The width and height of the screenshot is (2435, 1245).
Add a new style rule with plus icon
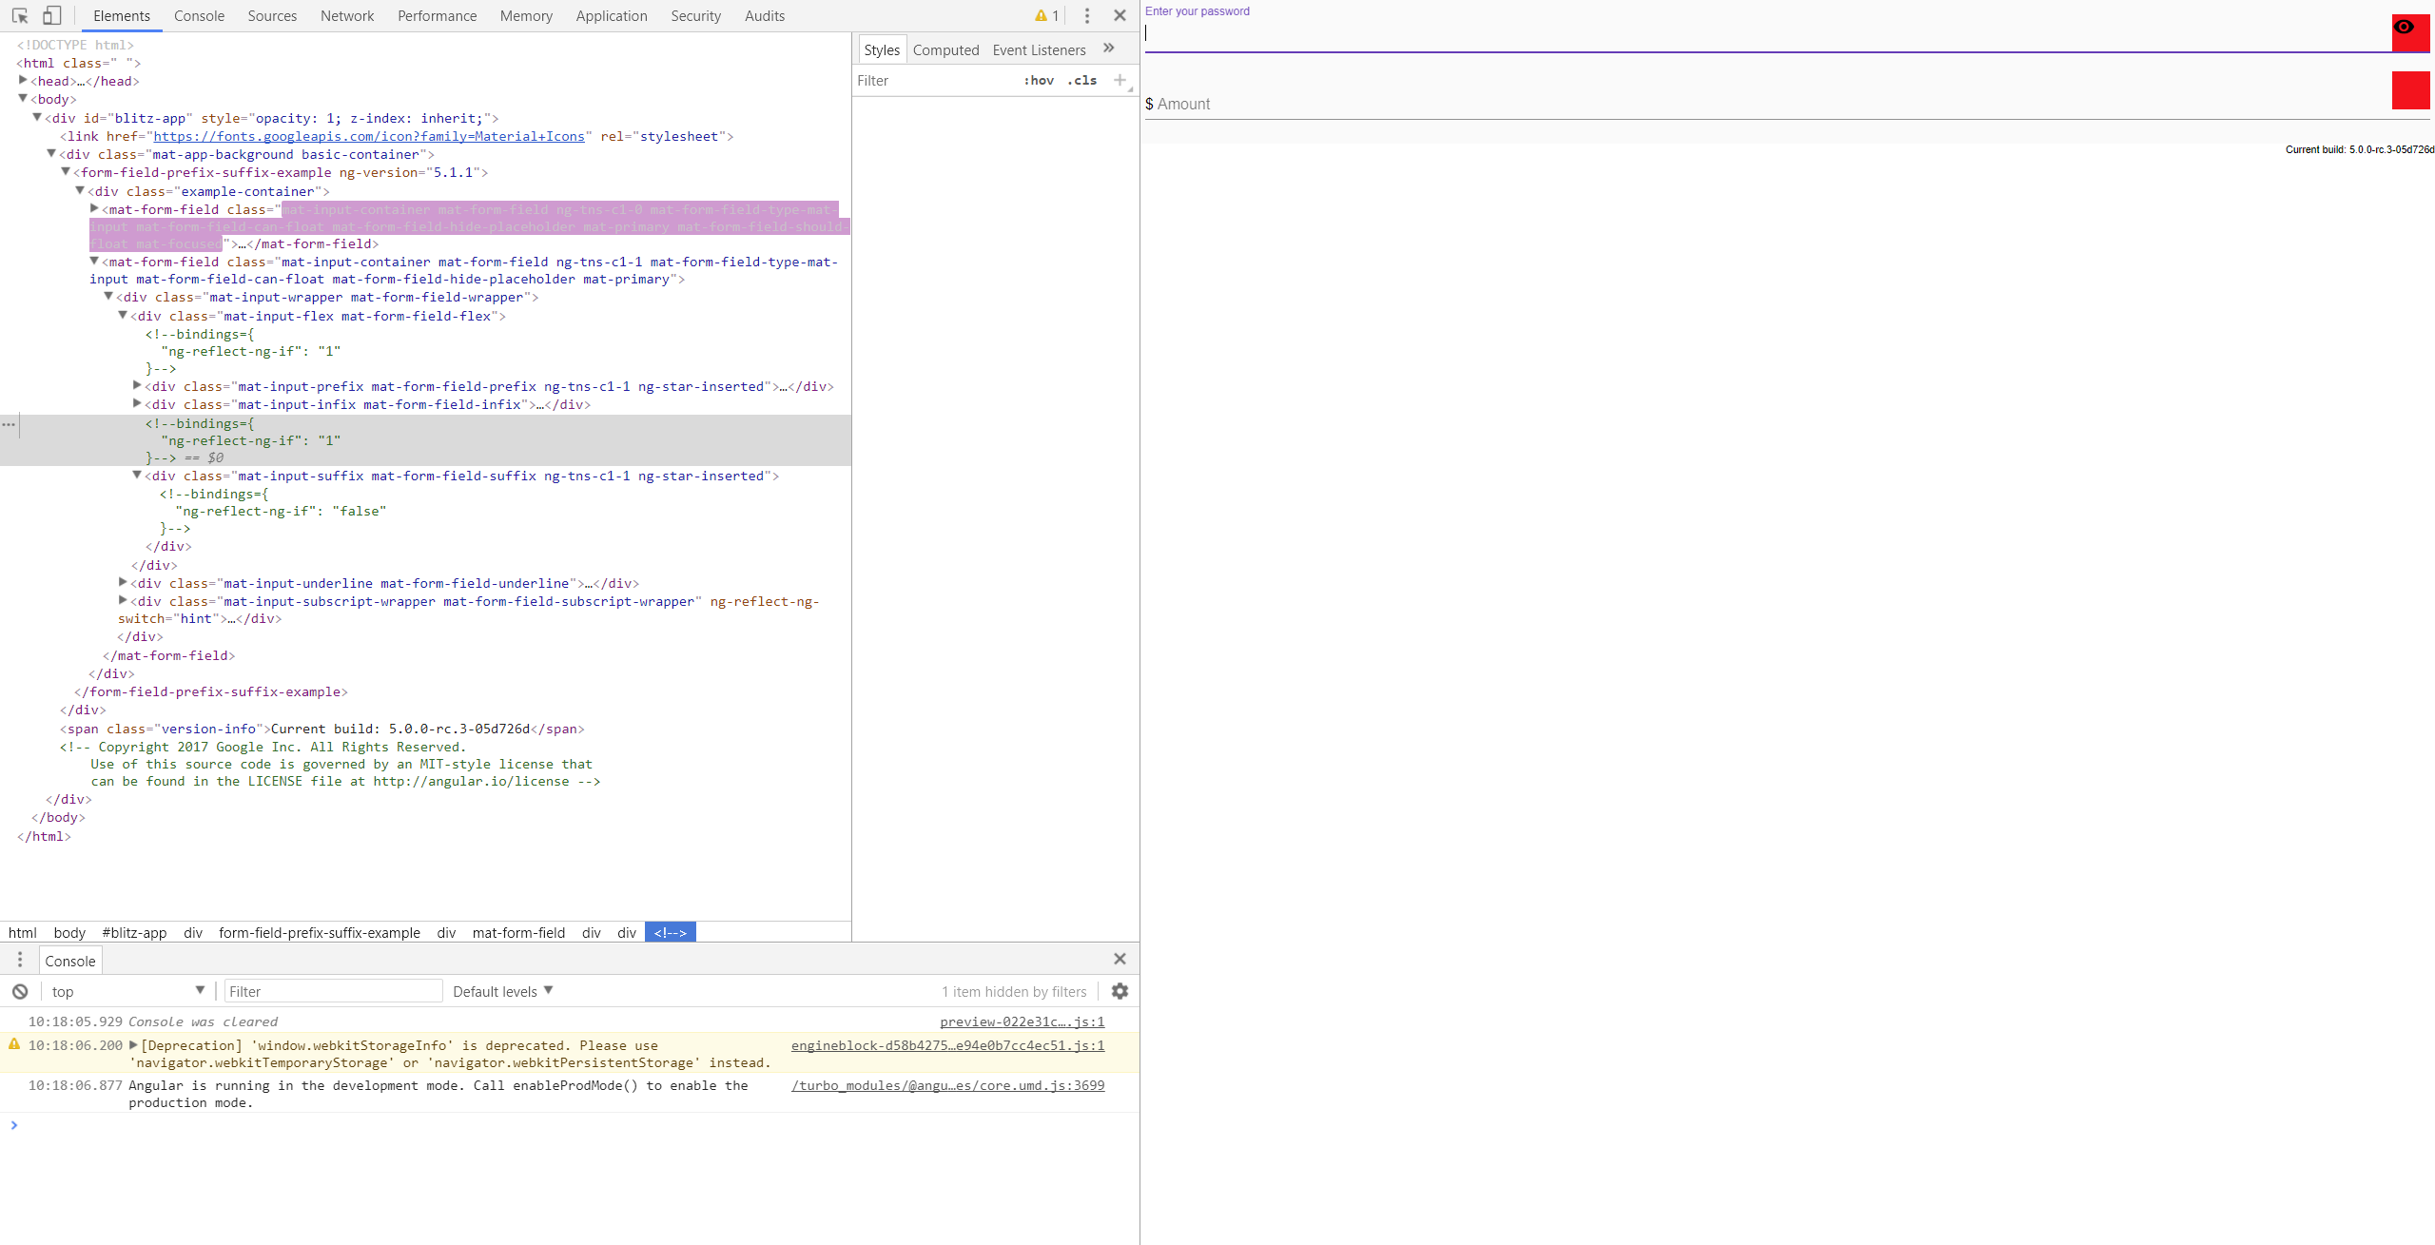point(1120,80)
